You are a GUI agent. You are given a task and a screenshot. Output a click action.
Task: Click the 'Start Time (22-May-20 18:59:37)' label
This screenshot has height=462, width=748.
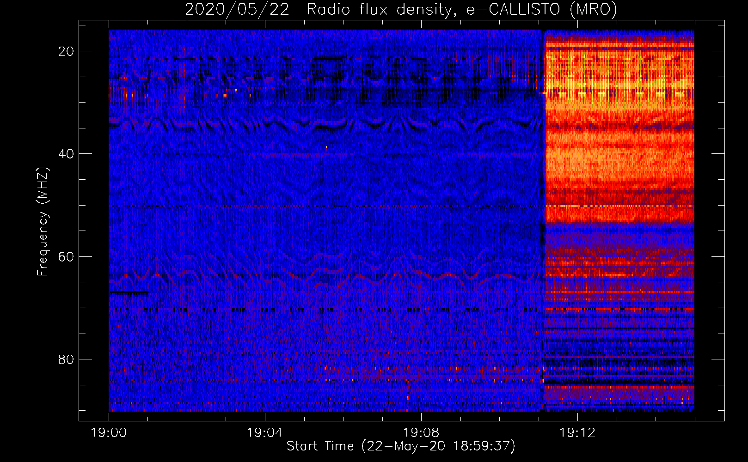tap(401, 446)
